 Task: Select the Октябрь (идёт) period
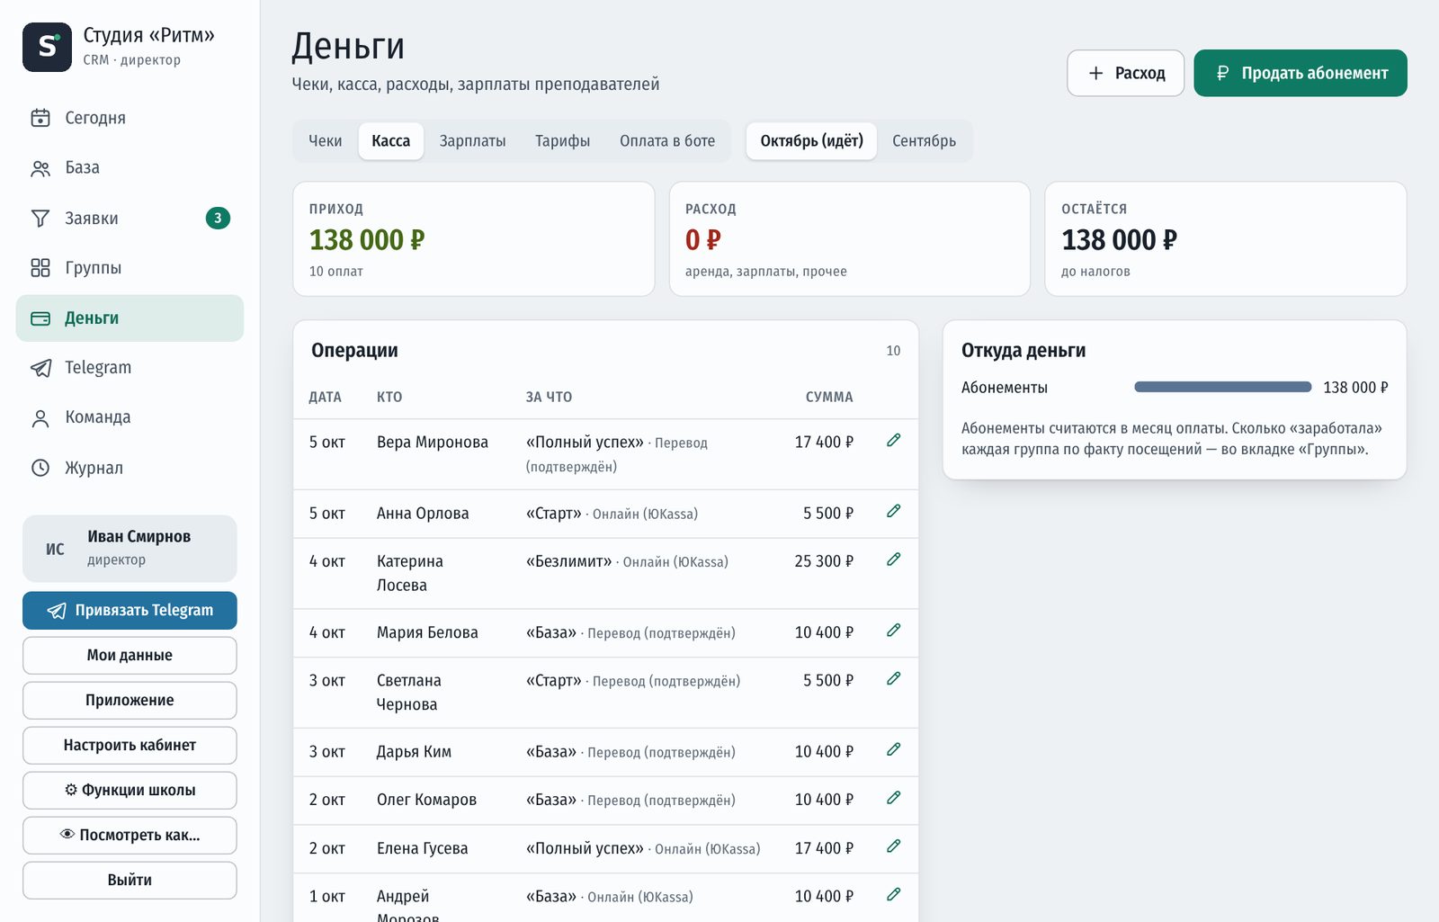coord(811,141)
